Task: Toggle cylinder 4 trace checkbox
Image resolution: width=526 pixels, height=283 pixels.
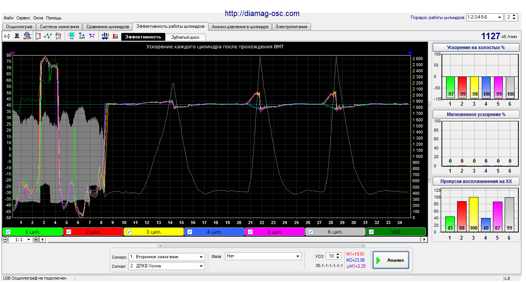Action: (190, 232)
